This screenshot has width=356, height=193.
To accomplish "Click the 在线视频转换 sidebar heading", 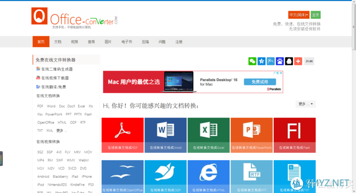I will click(48, 142).
